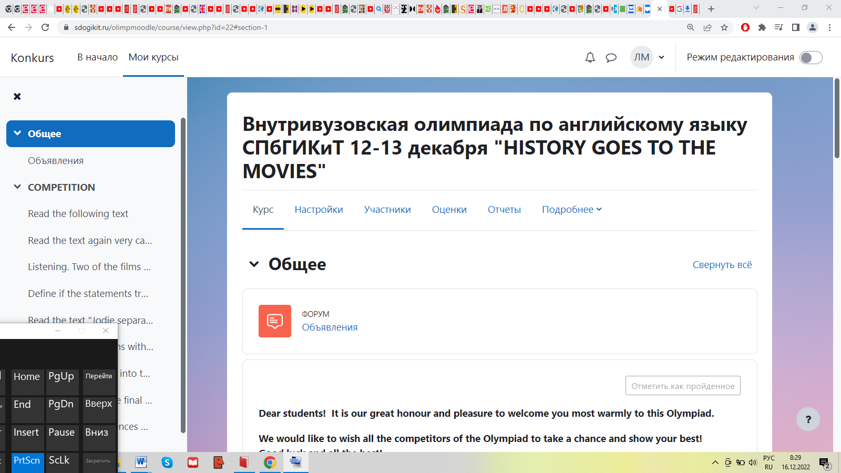Open Мои курсы in top navigation

tap(153, 57)
